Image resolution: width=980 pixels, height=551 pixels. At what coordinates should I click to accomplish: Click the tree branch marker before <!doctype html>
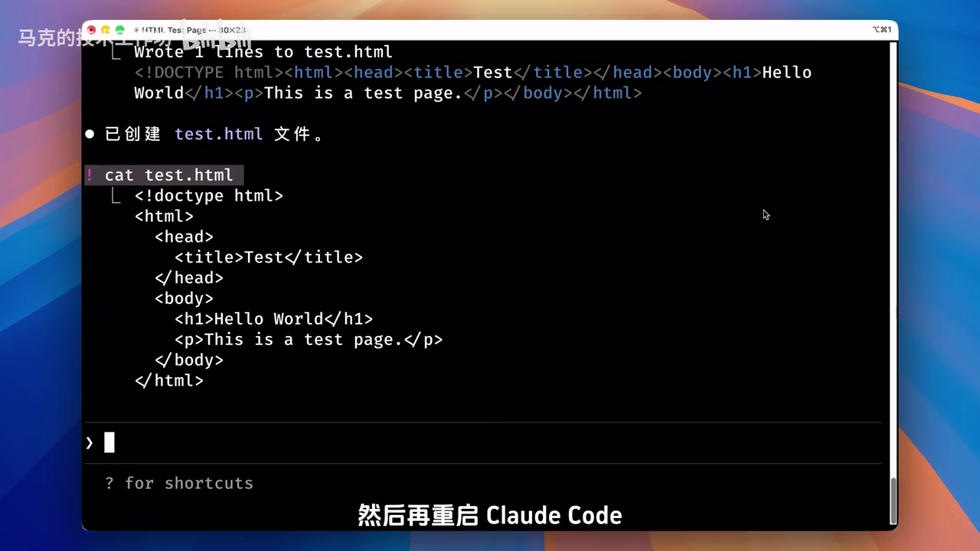(116, 196)
